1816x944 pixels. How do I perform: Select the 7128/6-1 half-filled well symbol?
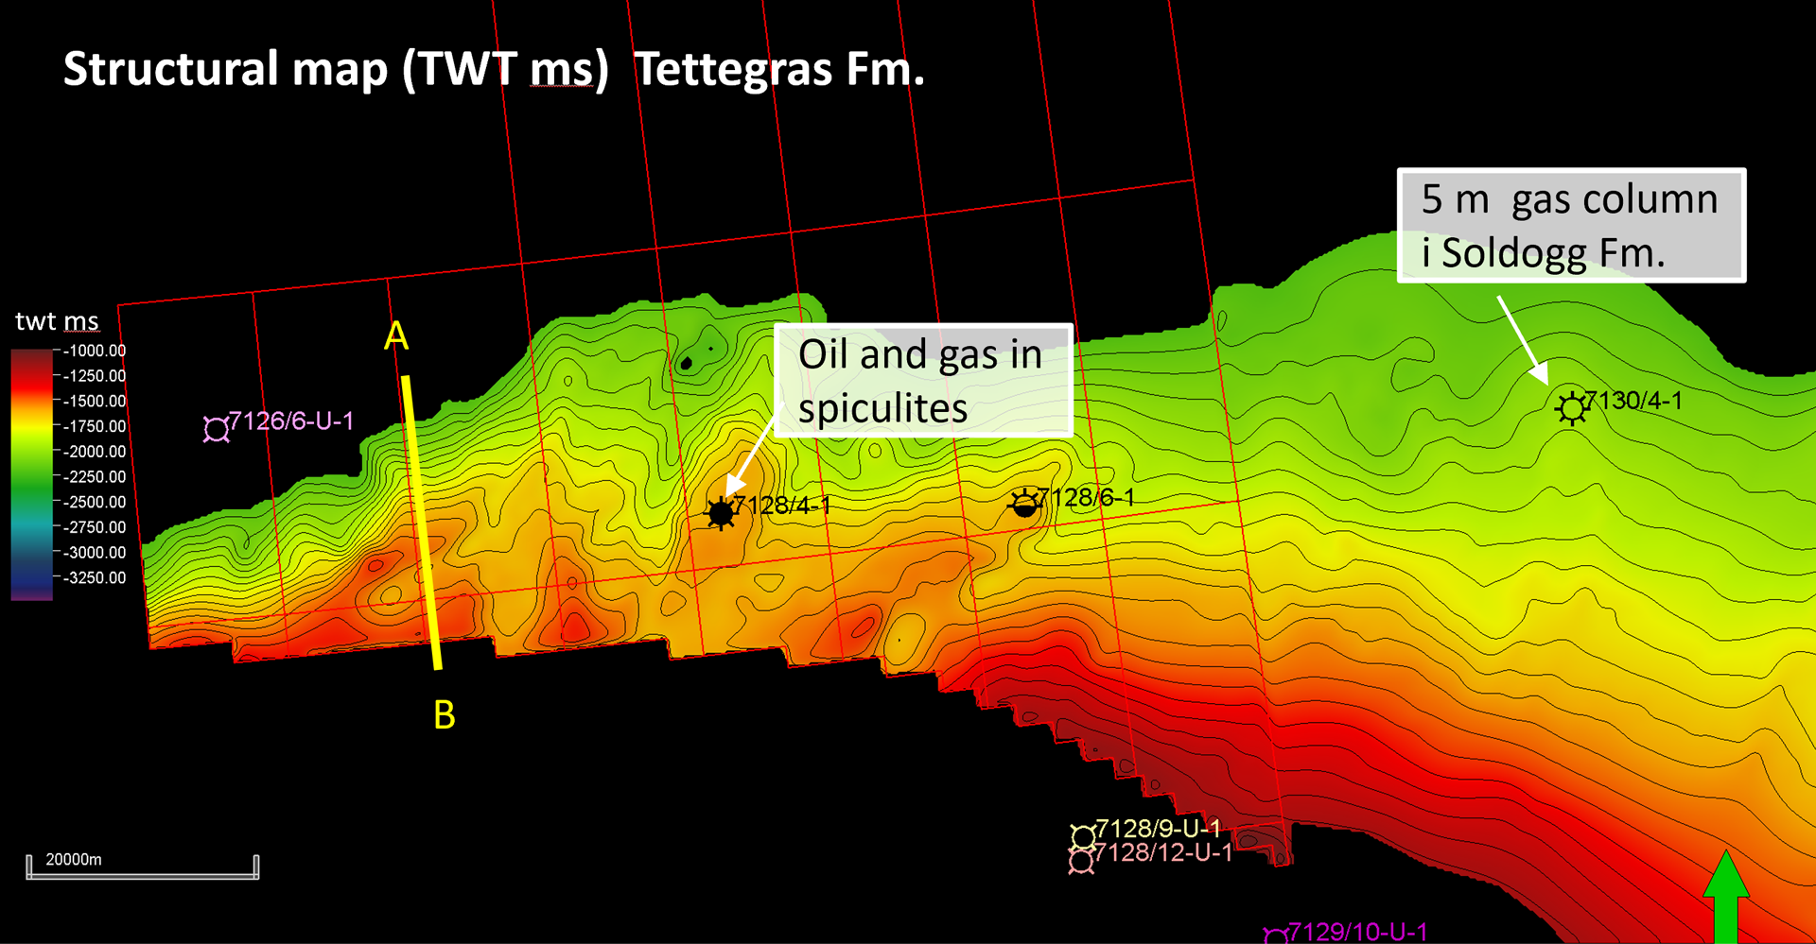pos(1024,504)
